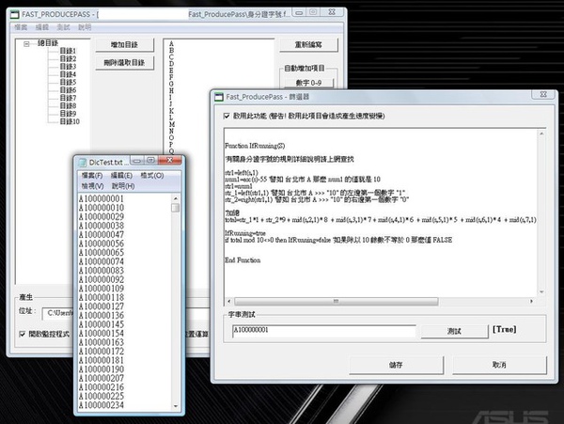Image resolution: width=564 pixels, height=424 pixels.
Task: Click the End Function line in script
Action: pos(243,260)
